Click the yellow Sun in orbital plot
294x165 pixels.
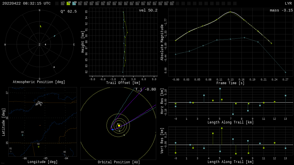[119, 125]
